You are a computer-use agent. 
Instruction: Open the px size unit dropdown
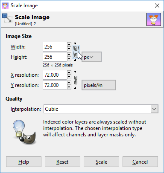pos(91,57)
